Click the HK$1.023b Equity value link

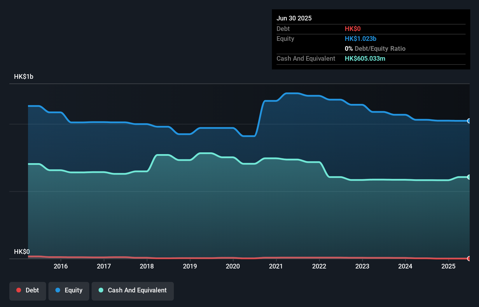[x=361, y=39]
